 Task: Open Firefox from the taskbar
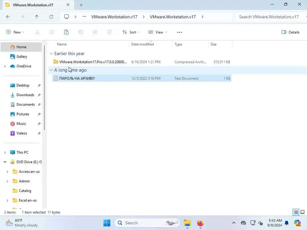pos(200,223)
